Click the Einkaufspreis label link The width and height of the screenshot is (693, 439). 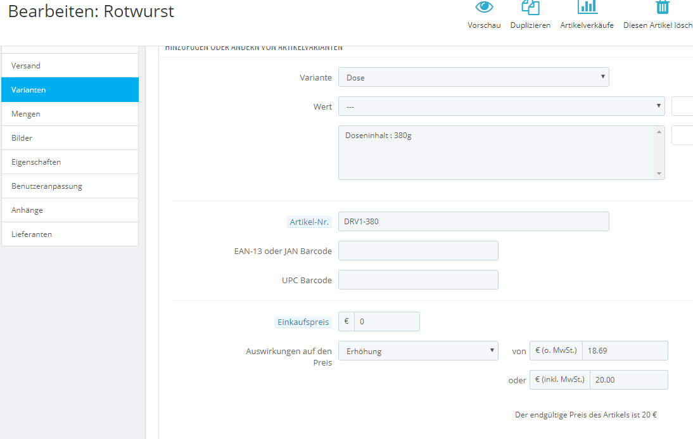coord(303,322)
